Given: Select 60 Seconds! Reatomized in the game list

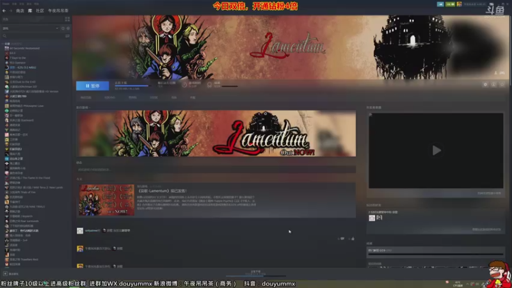Looking at the screenshot, I should tap(24, 49).
